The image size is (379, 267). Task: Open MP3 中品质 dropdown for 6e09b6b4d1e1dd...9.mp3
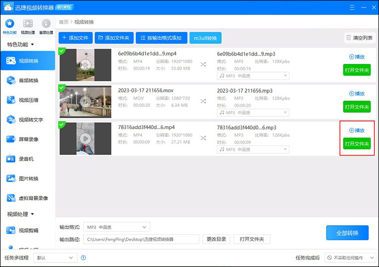coord(253,76)
